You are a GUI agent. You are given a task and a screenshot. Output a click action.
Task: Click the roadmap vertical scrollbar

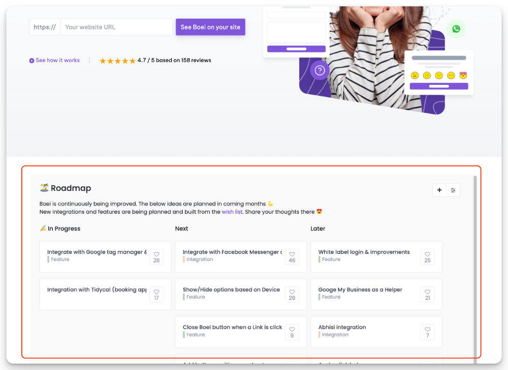475,265
